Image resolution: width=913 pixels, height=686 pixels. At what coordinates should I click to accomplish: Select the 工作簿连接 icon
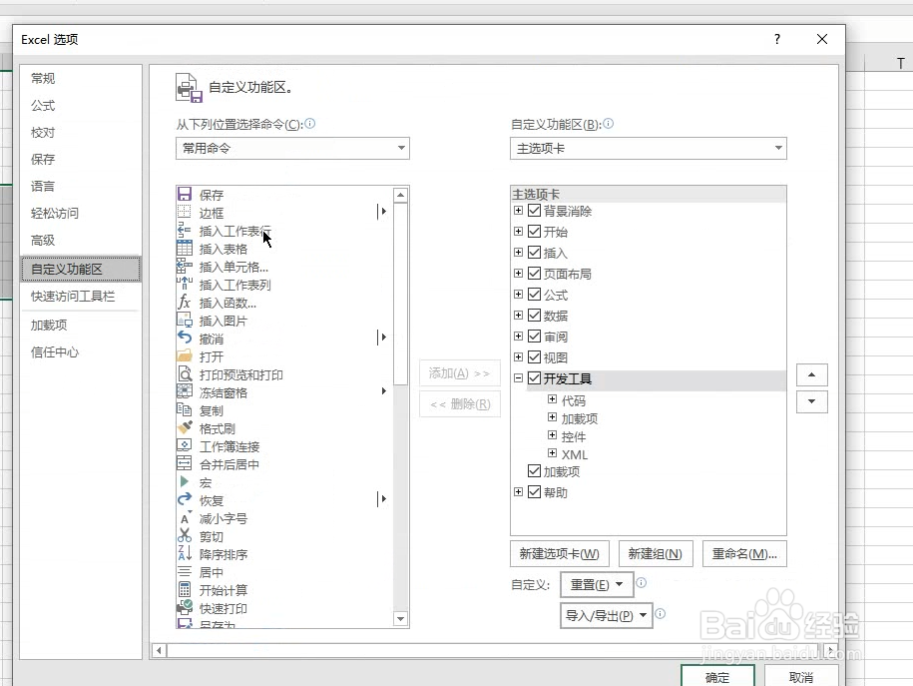pyautogui.click(x=185, y=446)
